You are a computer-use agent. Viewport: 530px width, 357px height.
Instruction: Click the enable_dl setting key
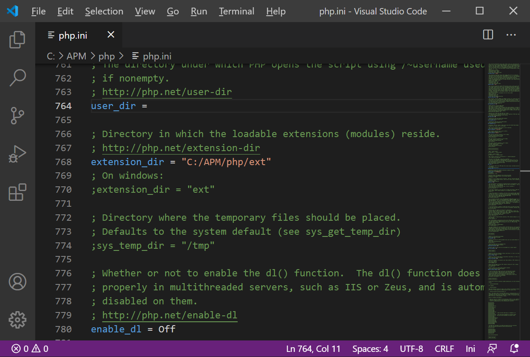pos(116,329)
